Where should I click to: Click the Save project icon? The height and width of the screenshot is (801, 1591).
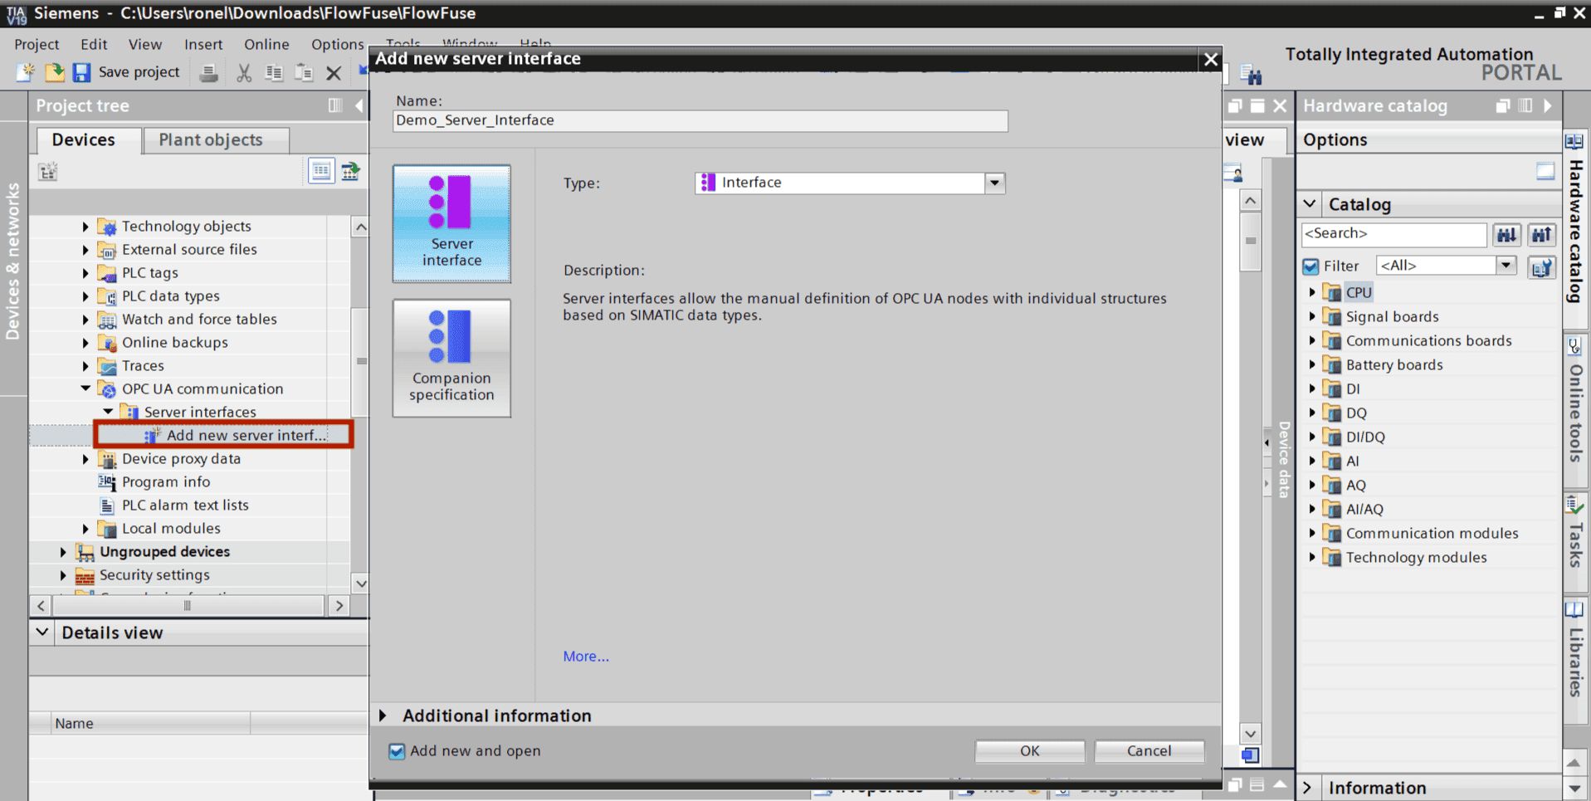81,72
